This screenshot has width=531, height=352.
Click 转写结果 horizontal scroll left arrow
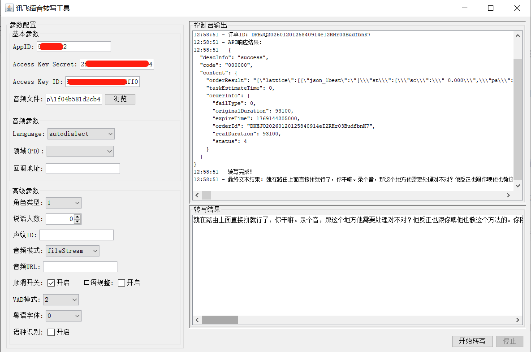(197, 320)
